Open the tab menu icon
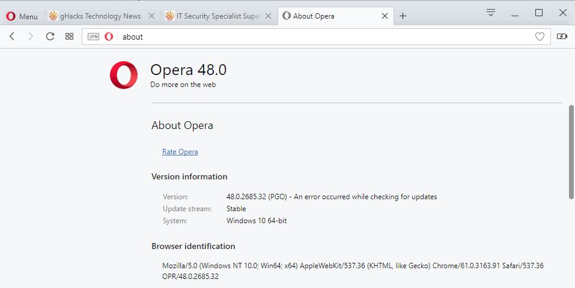The image size is (575, 288). coord(491,13)
